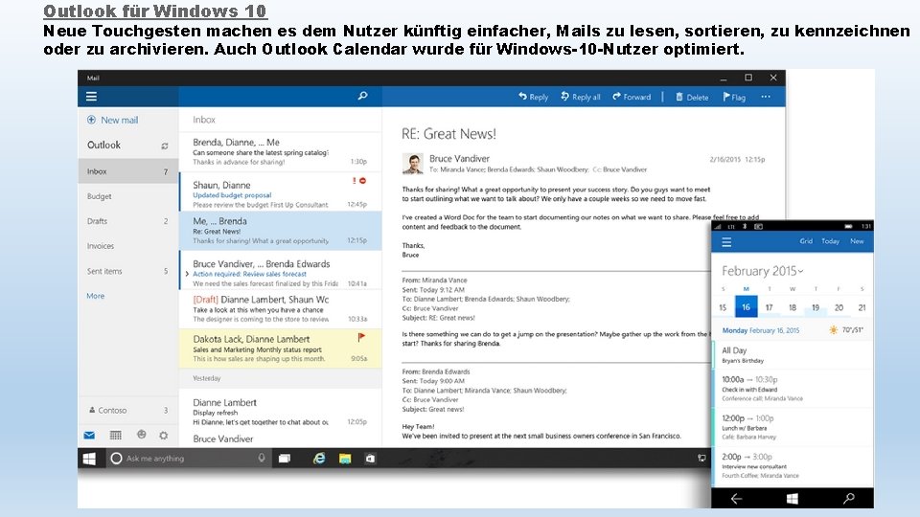920x517 pixels.
Task: Open the 12:00p Lunch w/ Barbara event
Action: (x=793, y=427)
